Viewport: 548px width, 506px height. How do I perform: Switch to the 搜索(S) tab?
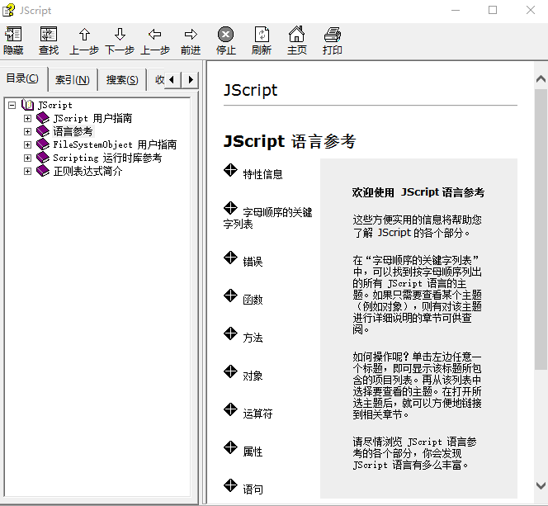point(122,80)
